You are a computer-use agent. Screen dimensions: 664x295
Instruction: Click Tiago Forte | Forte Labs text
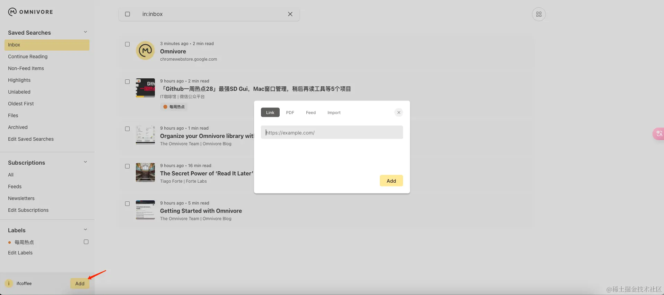[x=183, y=181]
